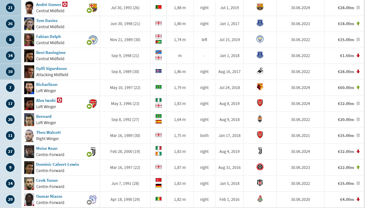The image size is (365, 208).
Task: Click the Besiktas crest in Cenk Tosun's row
Action: coord(260,183)
